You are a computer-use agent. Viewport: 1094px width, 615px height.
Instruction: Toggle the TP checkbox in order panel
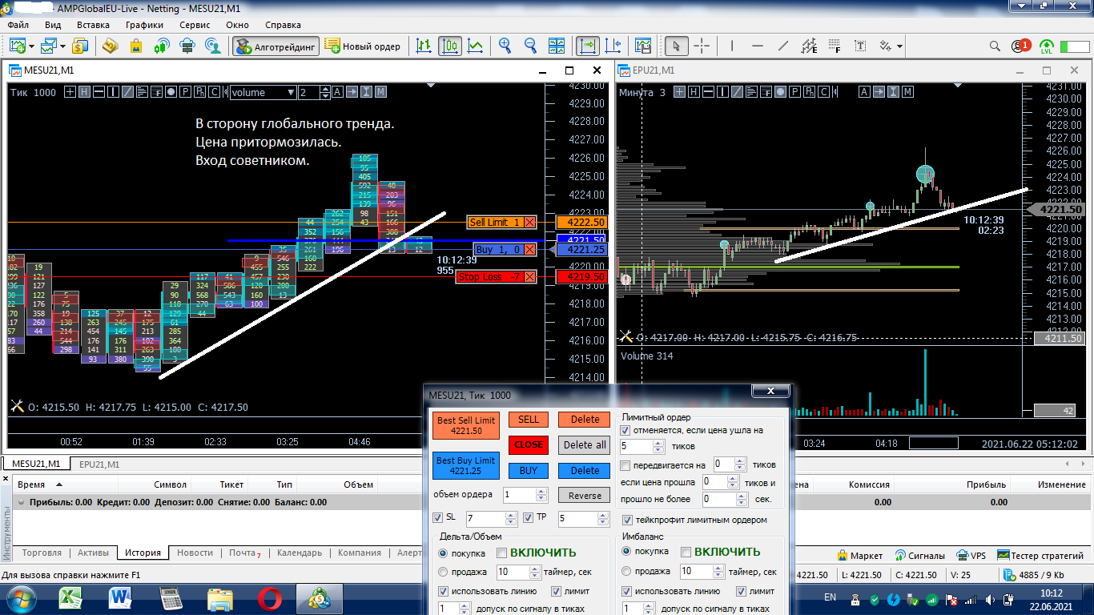(528, 517)
